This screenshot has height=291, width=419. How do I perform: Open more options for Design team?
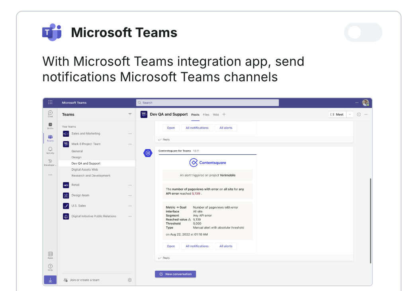pos(130,195)
